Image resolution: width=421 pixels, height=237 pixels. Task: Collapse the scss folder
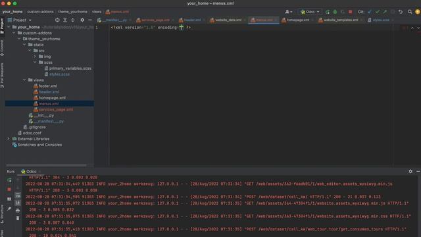coord(35,63)
